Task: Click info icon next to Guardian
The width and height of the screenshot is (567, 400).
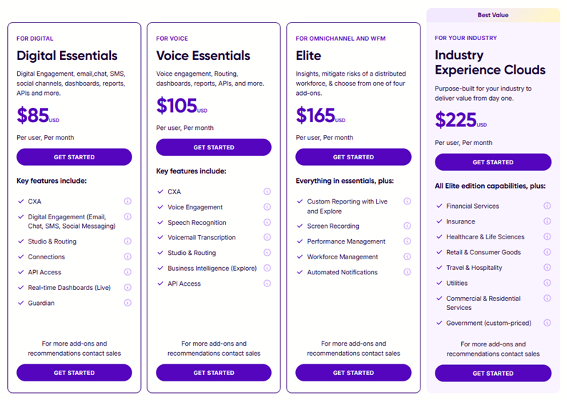Action: tap(128, 303)
